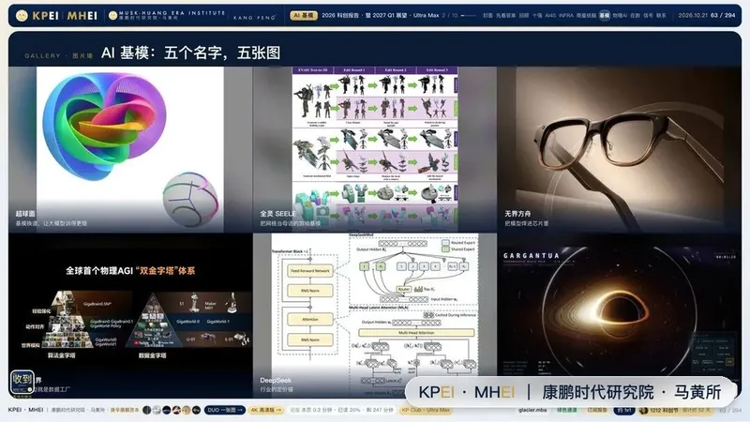
Task: Click the 2026.10.21 date text
Action: click(693, 15)
